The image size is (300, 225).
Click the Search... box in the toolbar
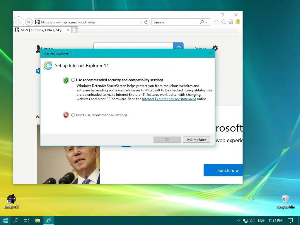pos(175,22)
